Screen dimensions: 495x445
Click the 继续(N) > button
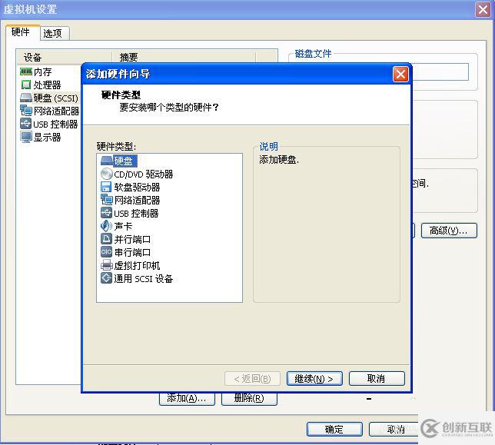pyautogui.click(x=314, y=378)
